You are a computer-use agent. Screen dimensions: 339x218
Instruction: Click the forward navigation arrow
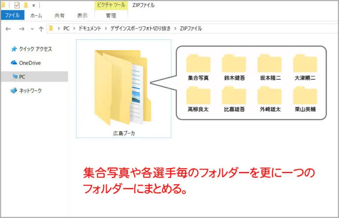click(22, 29)
